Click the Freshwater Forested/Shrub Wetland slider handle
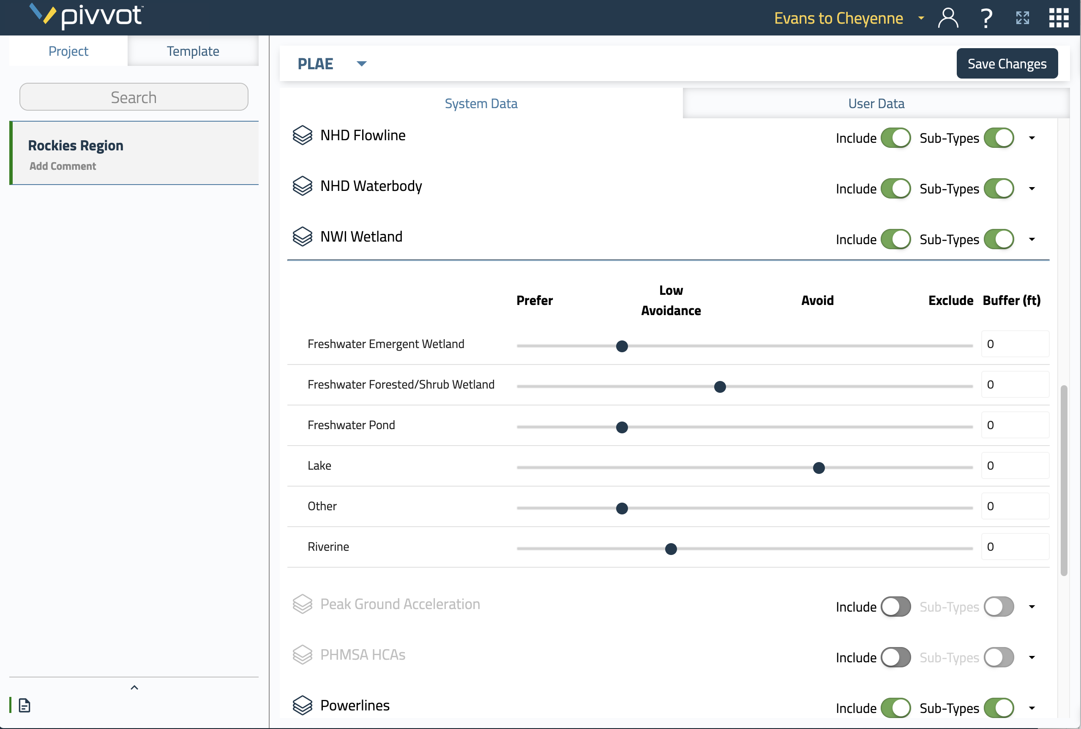The height and width of the screenshot is (729, 1081). click(x=720, y=387)
